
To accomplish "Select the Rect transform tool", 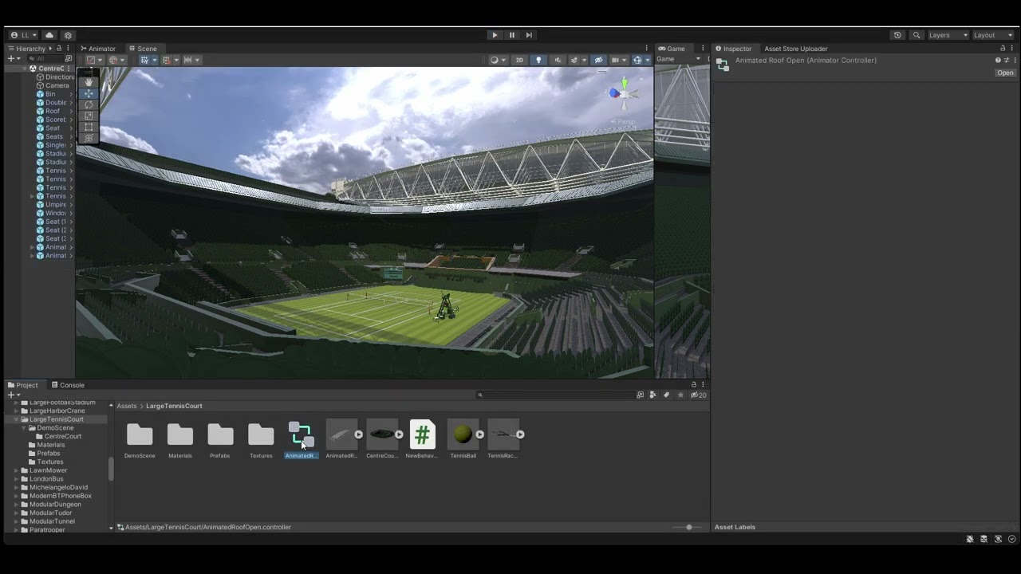I will pos(89,127).
